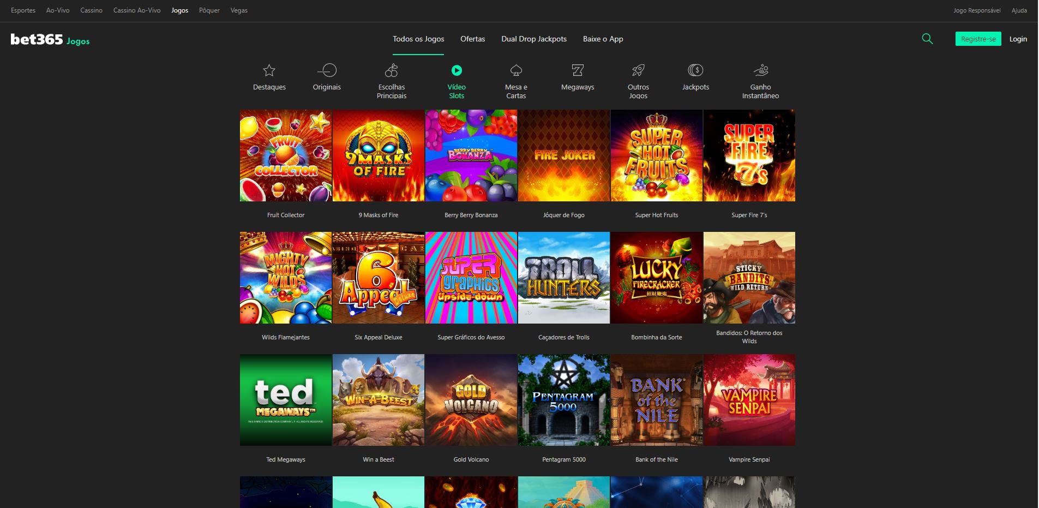Open the Win-A-Beest thumbnail
The width and height of the screenshot is (1039, 508).
pyautogui.click(x=379, y=400)
